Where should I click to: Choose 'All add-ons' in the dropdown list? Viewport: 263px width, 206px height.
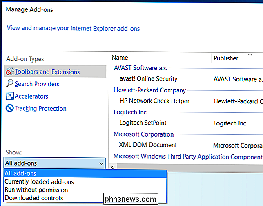[x=85, y=173]
